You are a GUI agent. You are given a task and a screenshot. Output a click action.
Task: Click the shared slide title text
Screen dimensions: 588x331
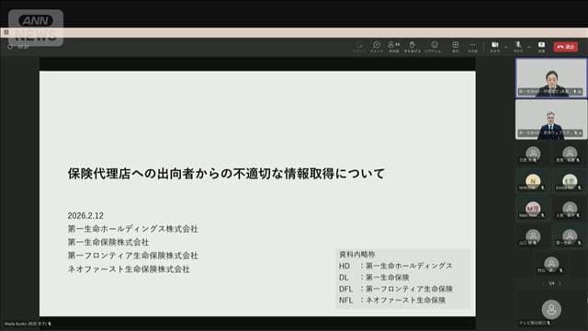[x=226, y=174]
